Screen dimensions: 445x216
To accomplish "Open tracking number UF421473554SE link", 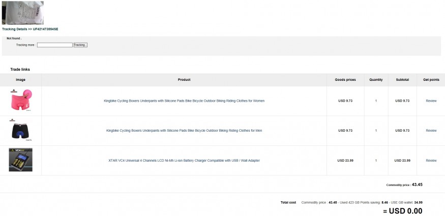I will [45, 29].
